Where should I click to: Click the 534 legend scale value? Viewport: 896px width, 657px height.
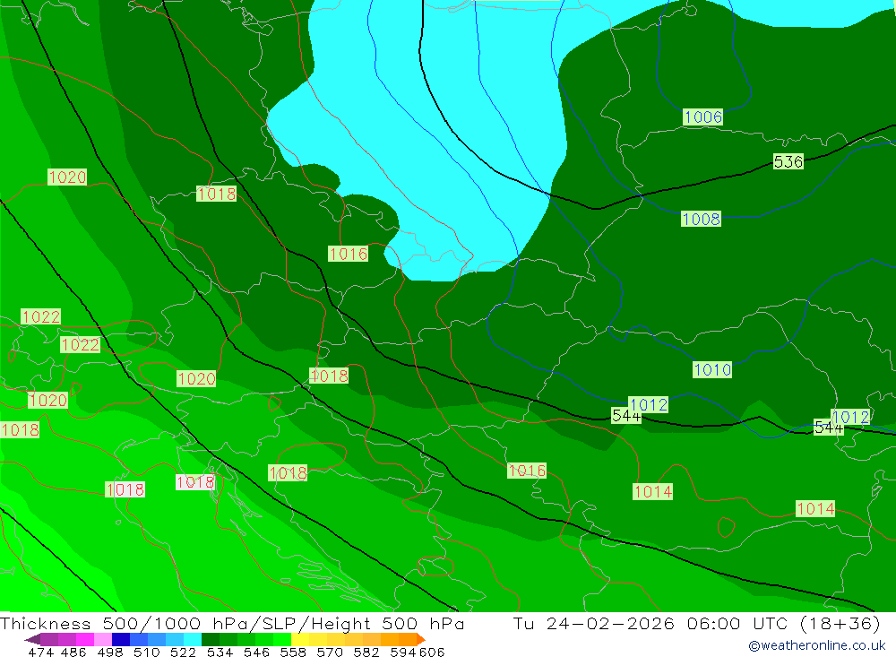pos(220,653)
